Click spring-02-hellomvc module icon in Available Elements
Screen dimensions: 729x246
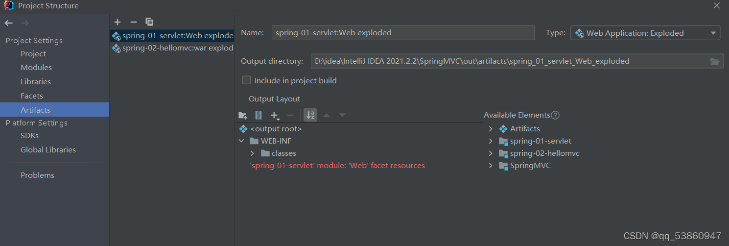pyautogui.click(x=503, y=153)
